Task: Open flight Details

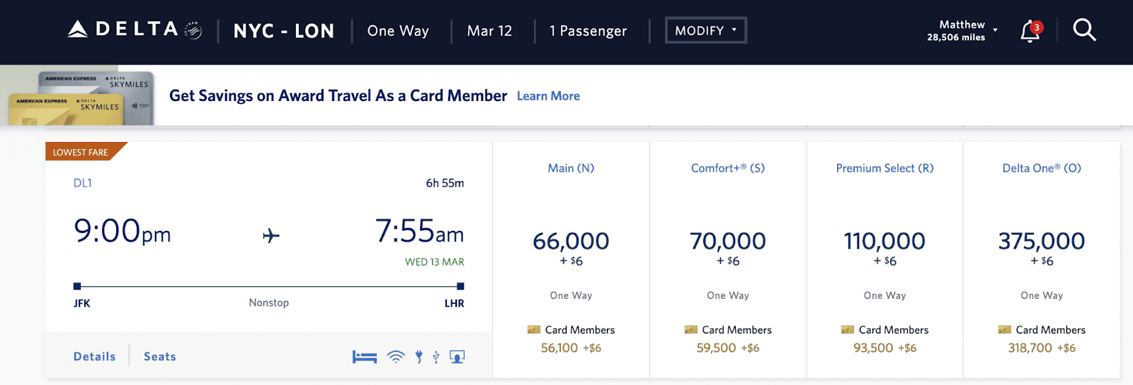Action: pyautogui.click(x=94, y=357)
